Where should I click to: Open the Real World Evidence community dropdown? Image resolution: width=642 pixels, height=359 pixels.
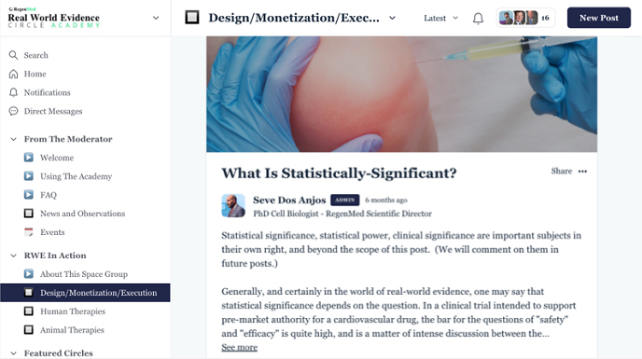(156, 18)
